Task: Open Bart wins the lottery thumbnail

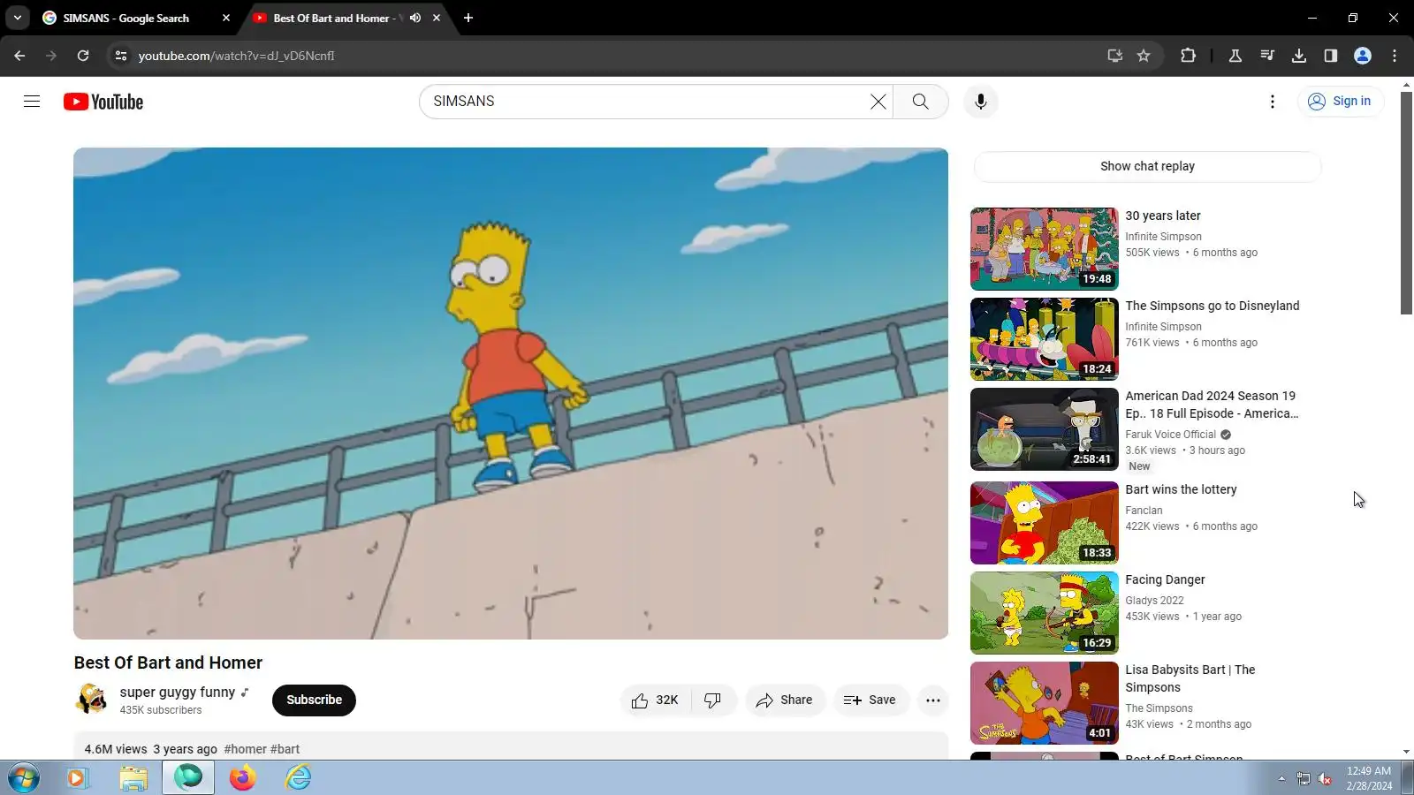Action: coord(1044,523)
